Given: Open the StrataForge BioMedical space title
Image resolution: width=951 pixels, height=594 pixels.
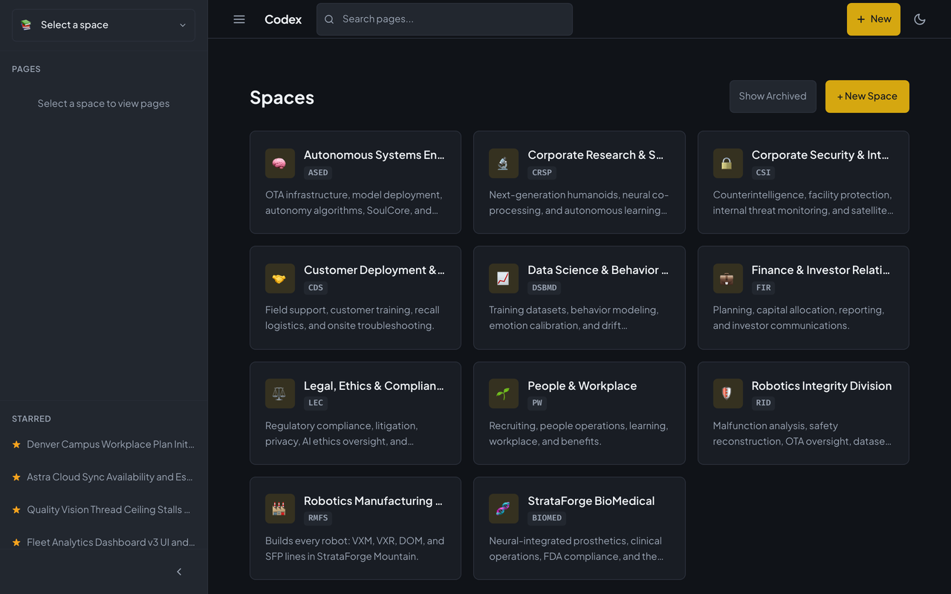Looking at the screenshot, I should 591,501.
